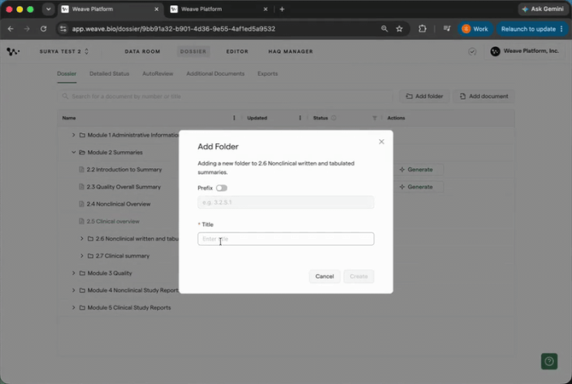
Task: Open the Work profile button
Action: click(x=476, y=29)
